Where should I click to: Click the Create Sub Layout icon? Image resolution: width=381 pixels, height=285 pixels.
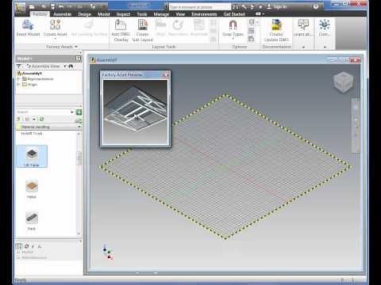coord(143,25)
